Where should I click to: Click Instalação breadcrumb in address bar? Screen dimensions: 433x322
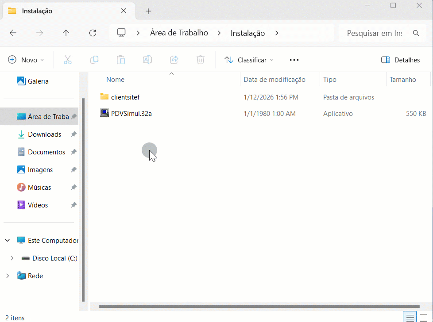click(247, 33)
